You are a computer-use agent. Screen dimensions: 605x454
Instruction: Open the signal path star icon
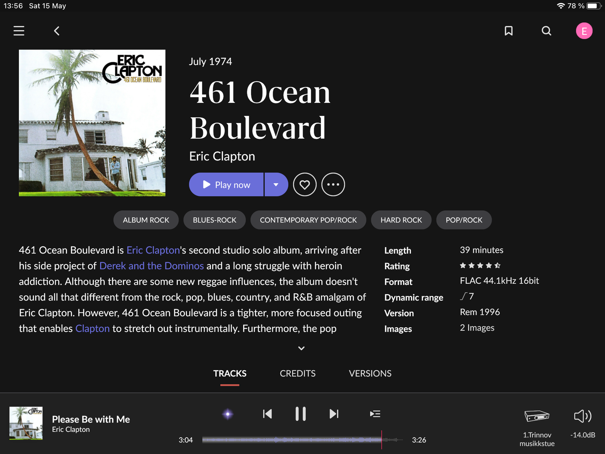[x=228, y=414]
